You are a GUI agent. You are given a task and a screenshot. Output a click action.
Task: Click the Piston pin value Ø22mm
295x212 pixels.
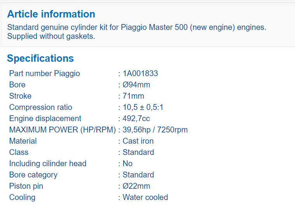136,186
